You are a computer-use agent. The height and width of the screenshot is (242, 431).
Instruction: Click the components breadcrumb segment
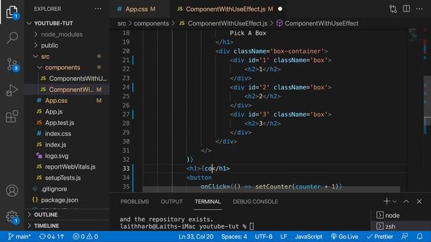(151, 24)
